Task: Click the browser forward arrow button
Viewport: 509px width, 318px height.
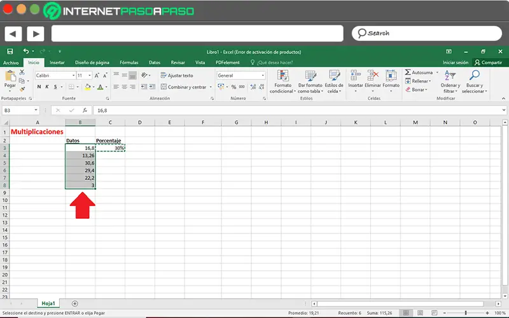Action: pos(36,34)
